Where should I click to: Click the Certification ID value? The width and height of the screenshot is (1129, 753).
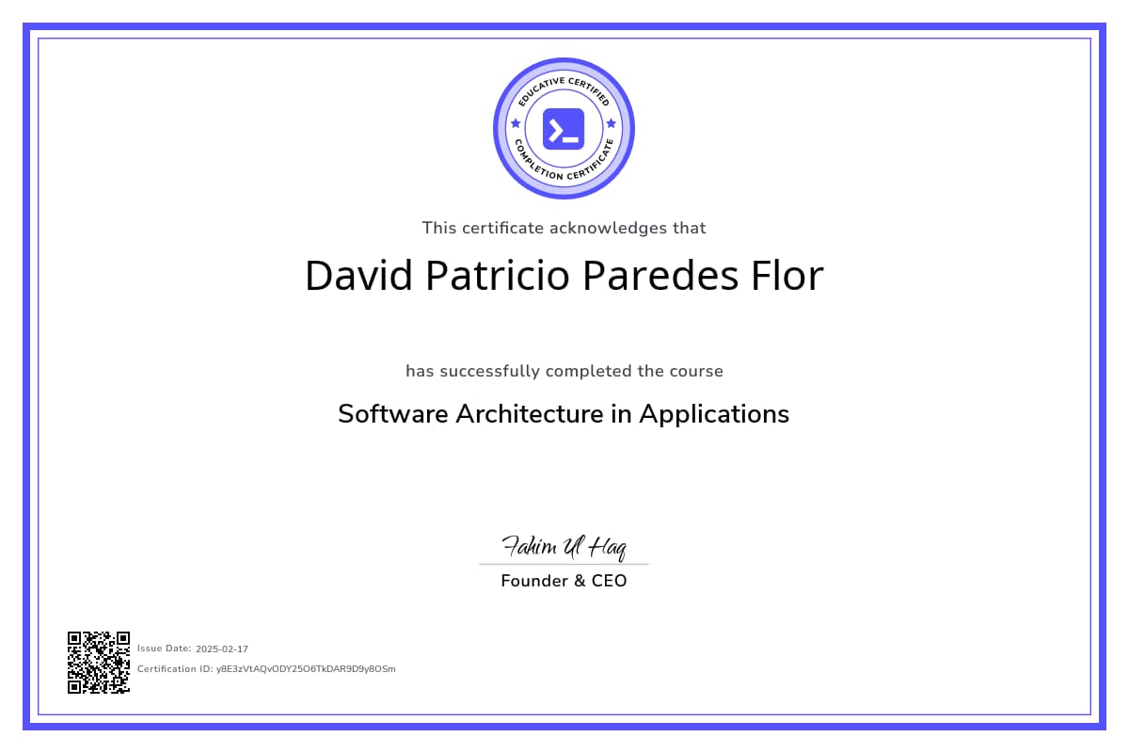coord(306,669)
